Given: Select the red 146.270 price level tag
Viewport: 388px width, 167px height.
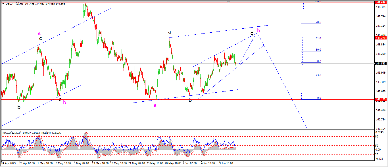Looking at the screenshot, I should pos(381,38).
